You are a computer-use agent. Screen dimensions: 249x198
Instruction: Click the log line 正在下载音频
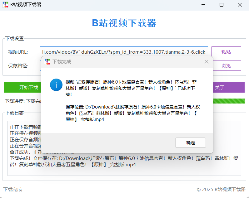(25, 127)
